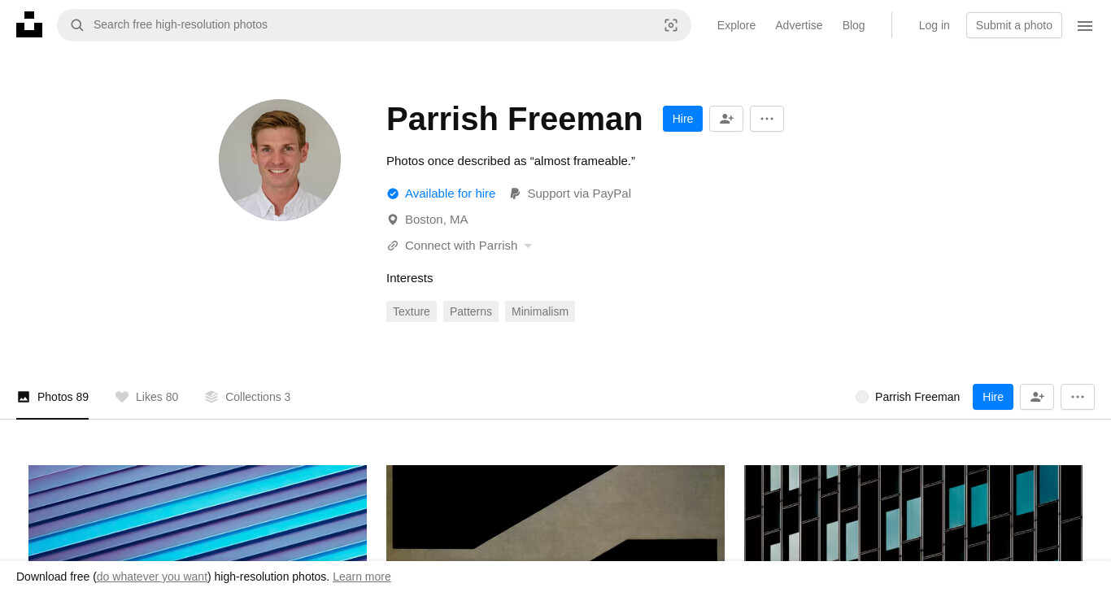1111x592 pixels.
Task: Open the more actions ellipsis in the tab bar
Action: [x=1078, y=397]
